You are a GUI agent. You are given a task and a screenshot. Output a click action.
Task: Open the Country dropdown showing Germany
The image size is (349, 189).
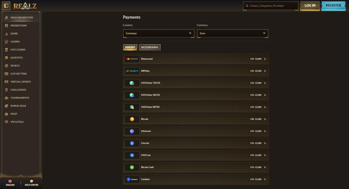click(x=158, y=33)
